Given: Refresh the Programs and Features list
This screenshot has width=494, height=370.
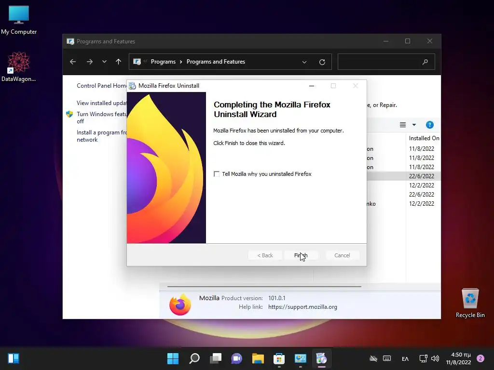Looking at the screenshot, I should tap(322, 62).
